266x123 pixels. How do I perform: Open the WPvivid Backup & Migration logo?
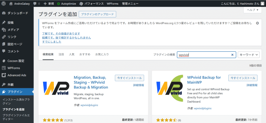[x=56, y=88]
